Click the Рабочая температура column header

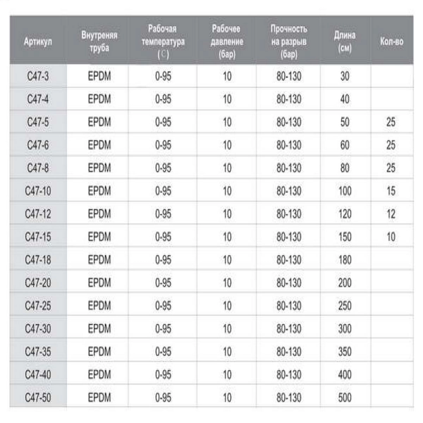pyautogui.click(x=163, y=41)
